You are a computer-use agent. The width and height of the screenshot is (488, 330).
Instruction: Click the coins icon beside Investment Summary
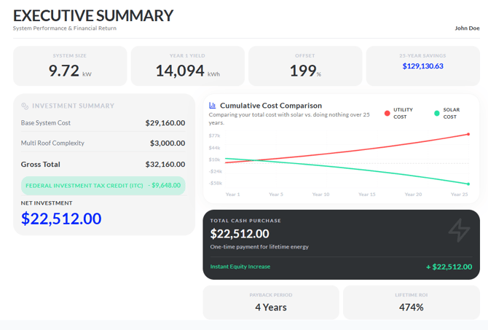click(x=25, y=106)
